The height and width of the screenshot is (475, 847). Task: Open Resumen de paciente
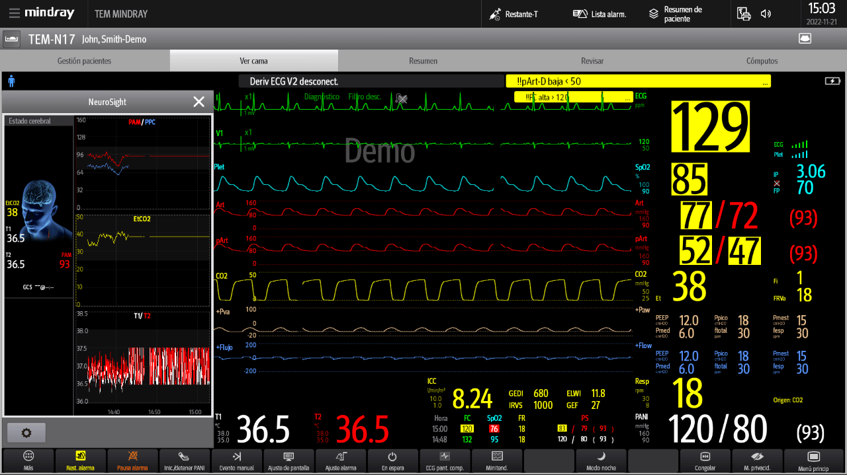(676, 14)
